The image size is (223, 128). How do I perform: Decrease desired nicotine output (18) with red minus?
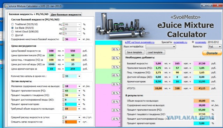coord(63,87)
